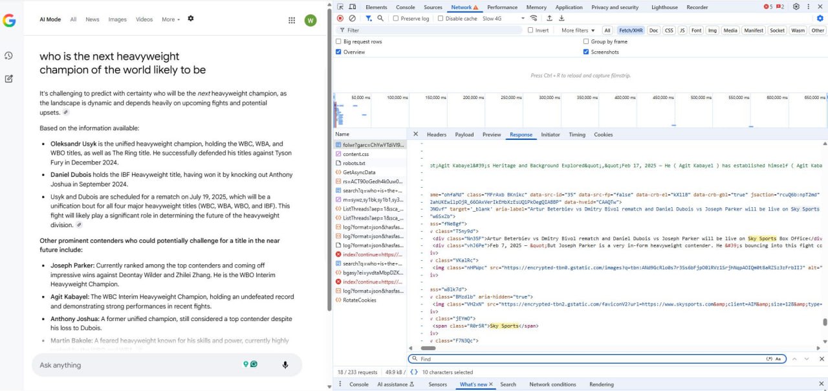
Task: Open Network settings blue gear
Action: click(820, 18)
